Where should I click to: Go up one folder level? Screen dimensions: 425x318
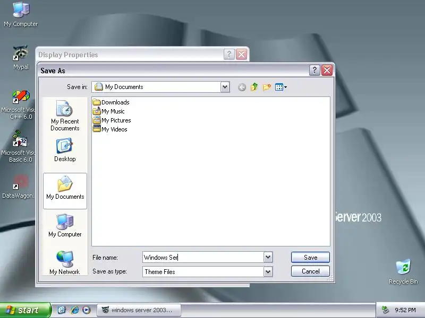pos(254,87)
